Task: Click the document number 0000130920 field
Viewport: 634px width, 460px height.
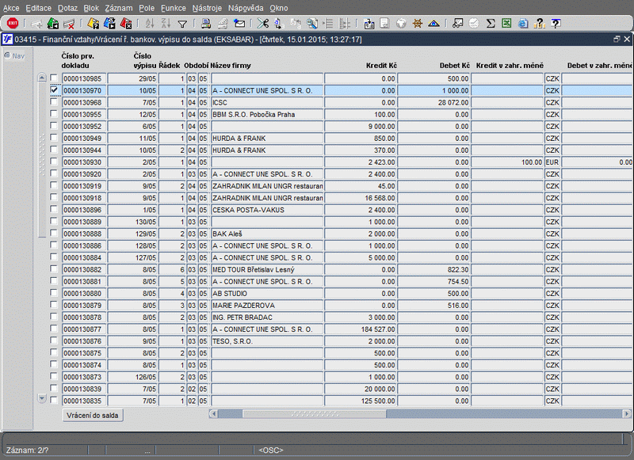Action: [84, 174]
